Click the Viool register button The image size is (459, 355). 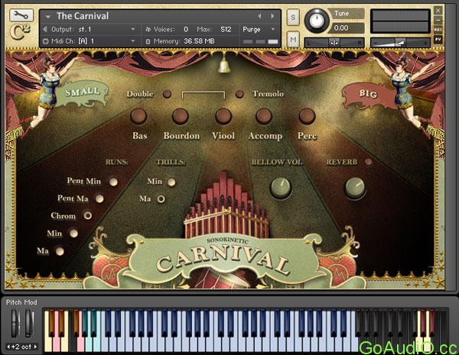pyautogui.click(x=223, y=116)
